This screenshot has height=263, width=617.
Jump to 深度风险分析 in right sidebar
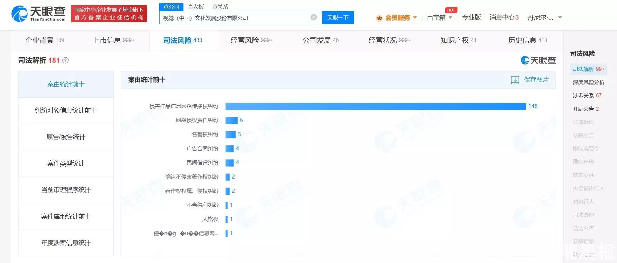coord(588,82)
